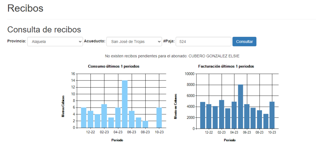Click the 02-23 bar in the billing chart
This screenshot has width=316, height=146.
pyautogui.click(x=221, y=114)
